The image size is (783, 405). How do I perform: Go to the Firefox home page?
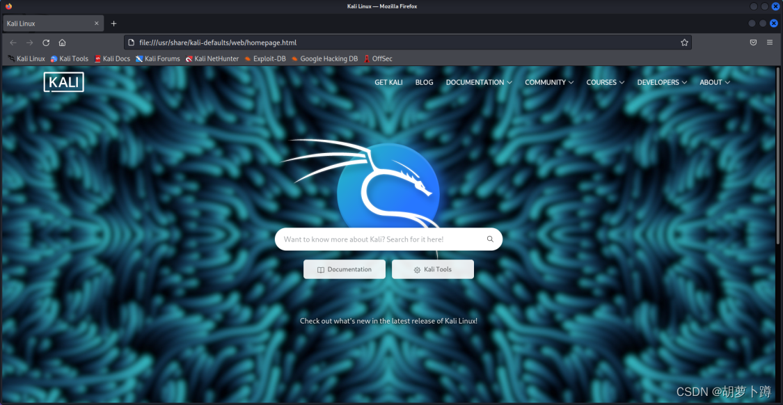coord(62,42)
